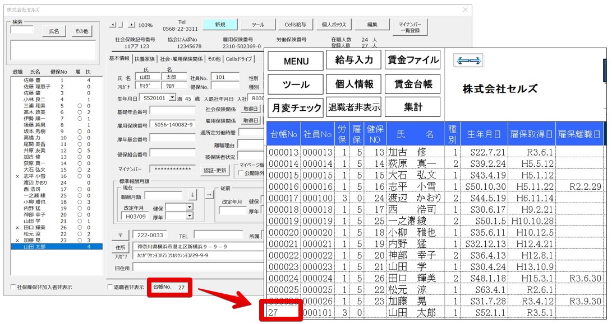
Task: Click the 台帳No. 27 field at the bottom
Action: [169, 287]
